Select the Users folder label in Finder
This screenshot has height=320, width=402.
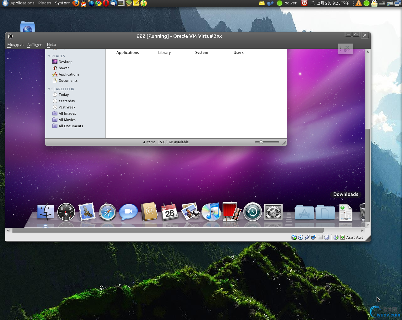(239, 53)
